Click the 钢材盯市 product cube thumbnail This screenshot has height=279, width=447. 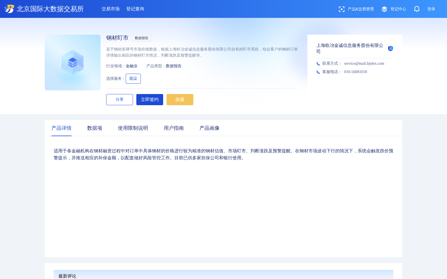(x=73, y=62)
